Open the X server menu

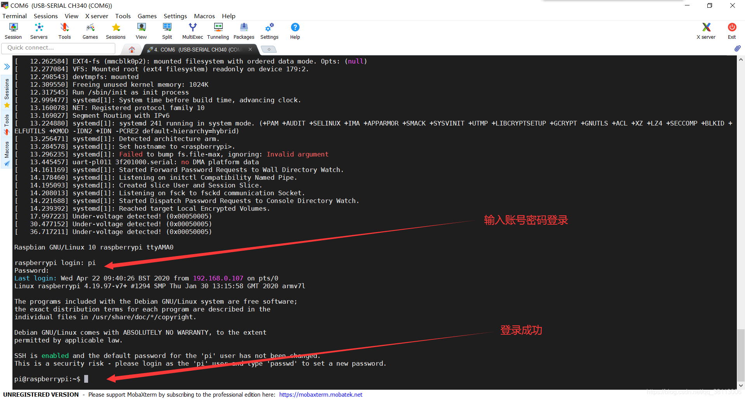point(97,16)
